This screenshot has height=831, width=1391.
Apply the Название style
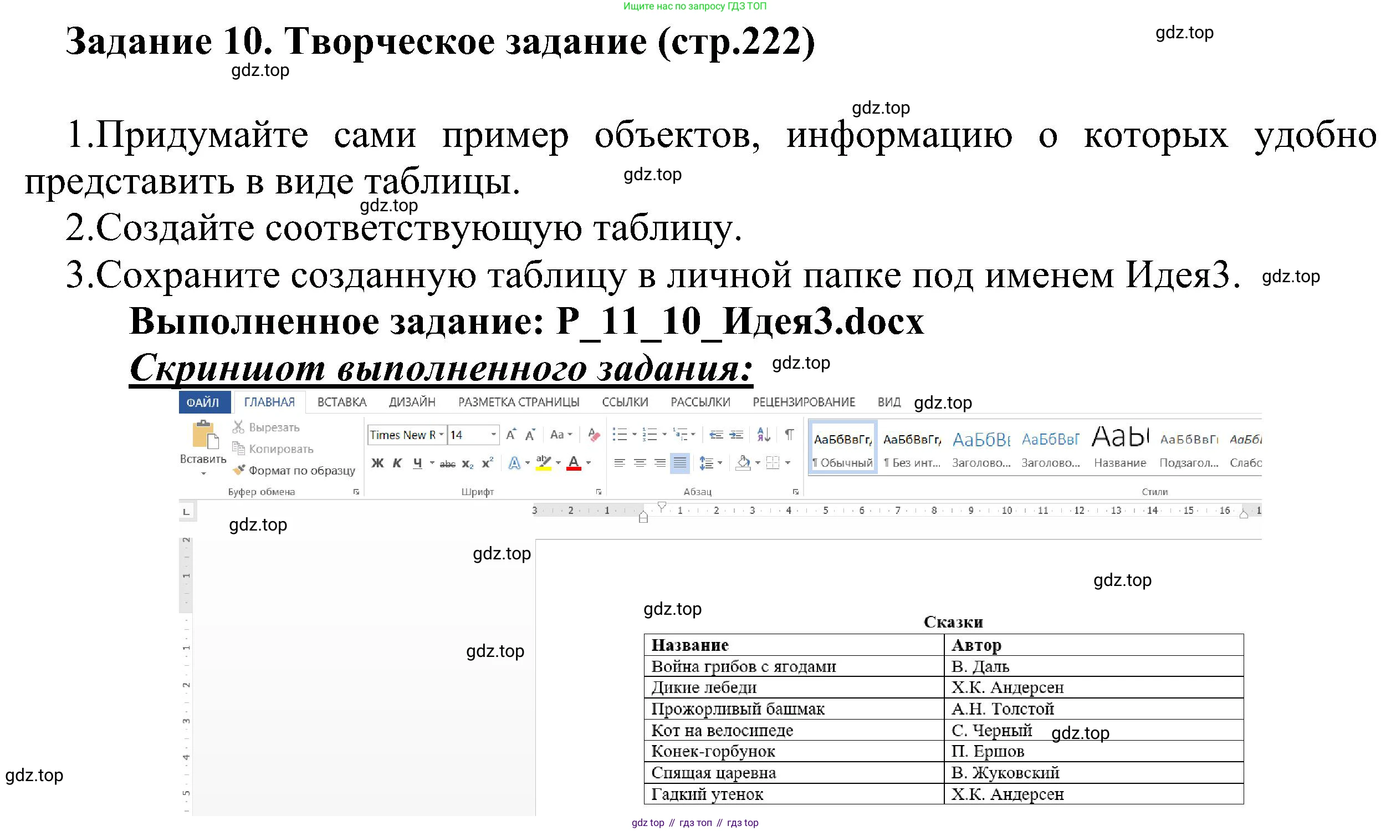point(1120,449)
